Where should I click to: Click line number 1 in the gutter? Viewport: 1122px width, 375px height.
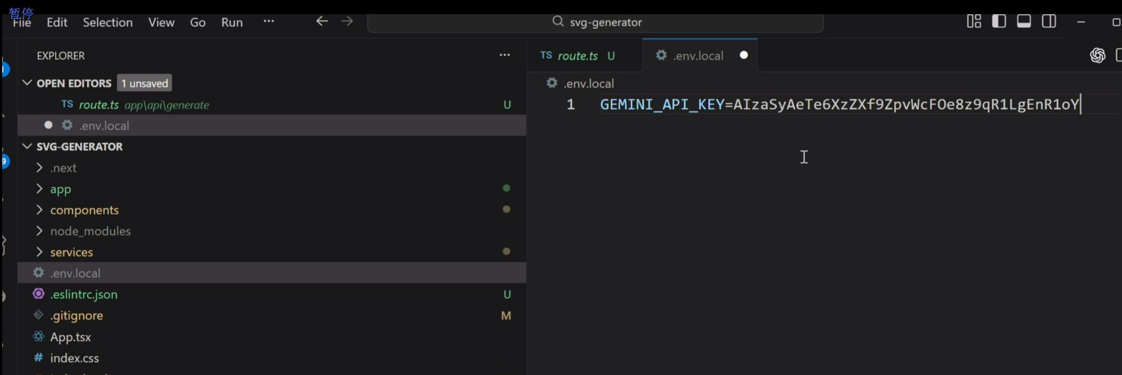pyautogui.click(x=570, y=104)
